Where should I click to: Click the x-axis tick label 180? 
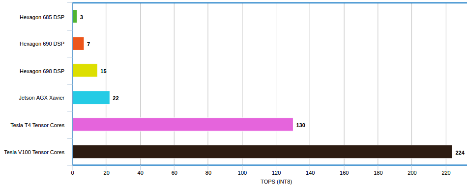(x=378, y=173)
